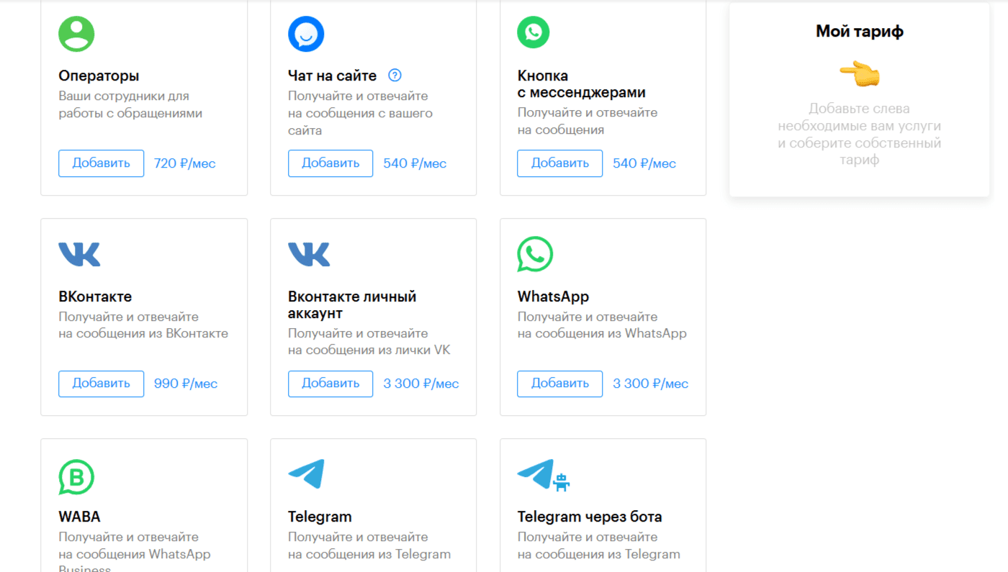The height and width of the screenshot is (572, 1008).
Task: Add the Чат на сайте service
Action: click(x=330, y=163)
